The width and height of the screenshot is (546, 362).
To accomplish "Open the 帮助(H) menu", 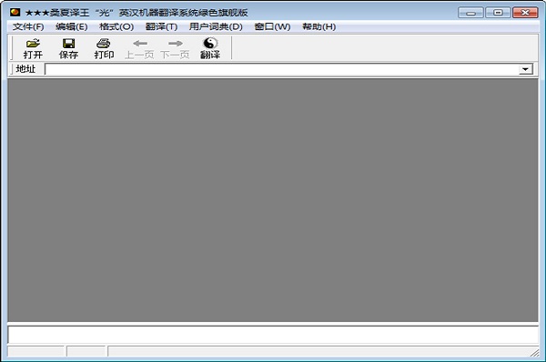I will point(319,26).
